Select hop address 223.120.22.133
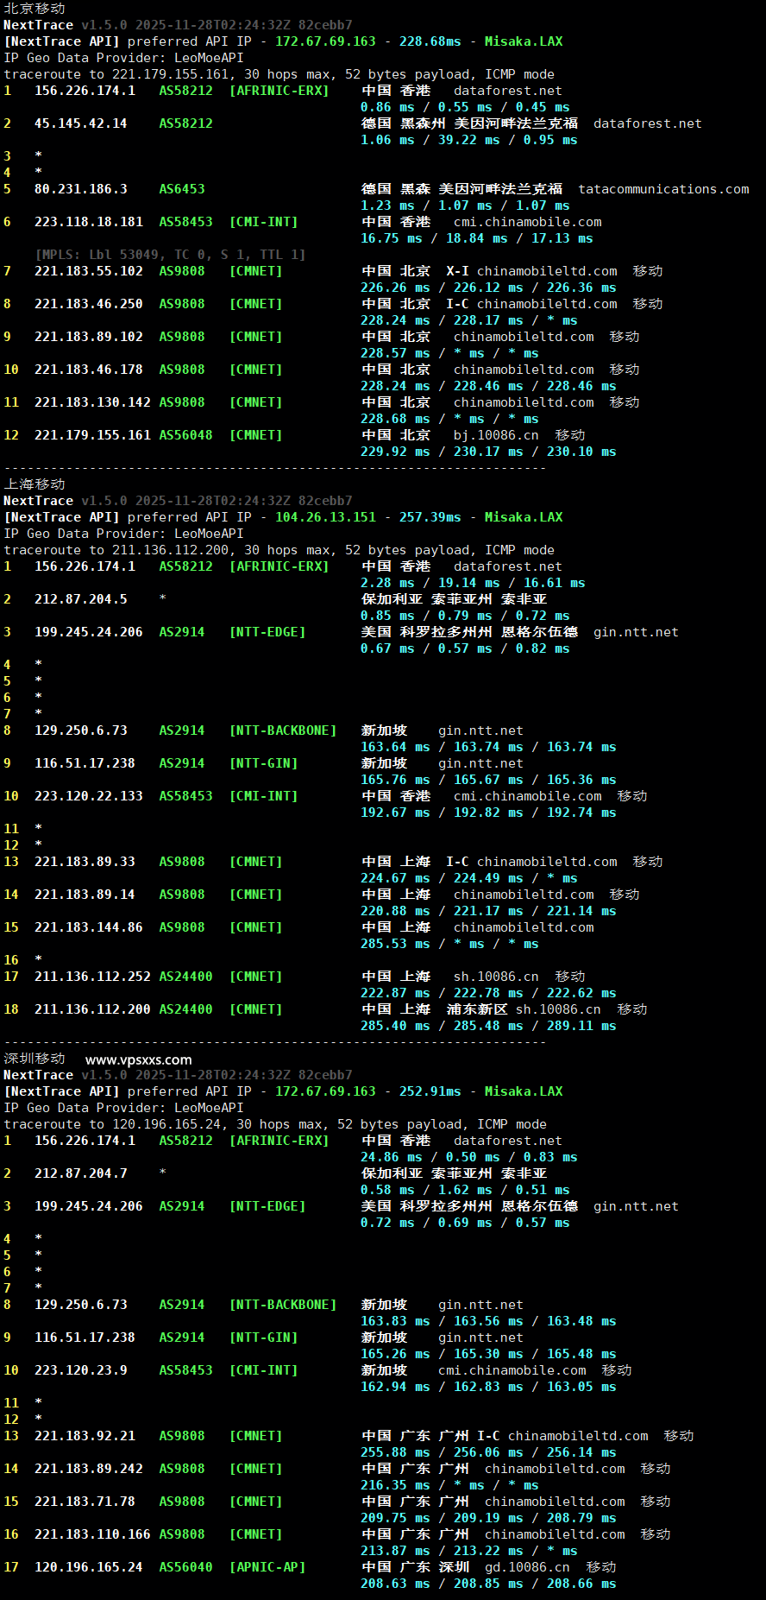The image size is (766, 1600). tap(88, 796)
